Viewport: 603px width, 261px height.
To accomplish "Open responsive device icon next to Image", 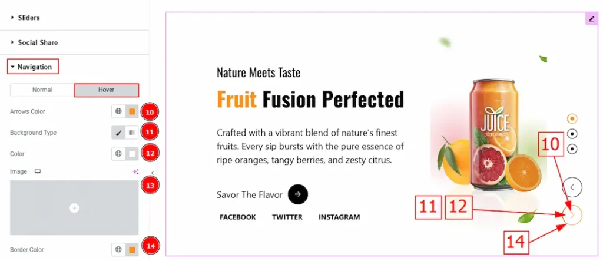I will click(38, 171).
